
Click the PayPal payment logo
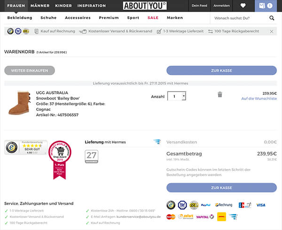point(206,205)
